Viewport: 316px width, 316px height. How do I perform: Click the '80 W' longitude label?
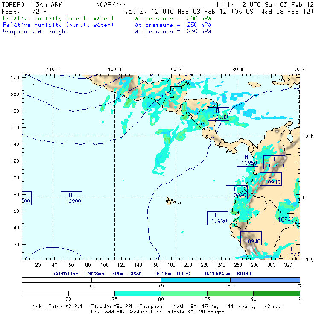237,70
